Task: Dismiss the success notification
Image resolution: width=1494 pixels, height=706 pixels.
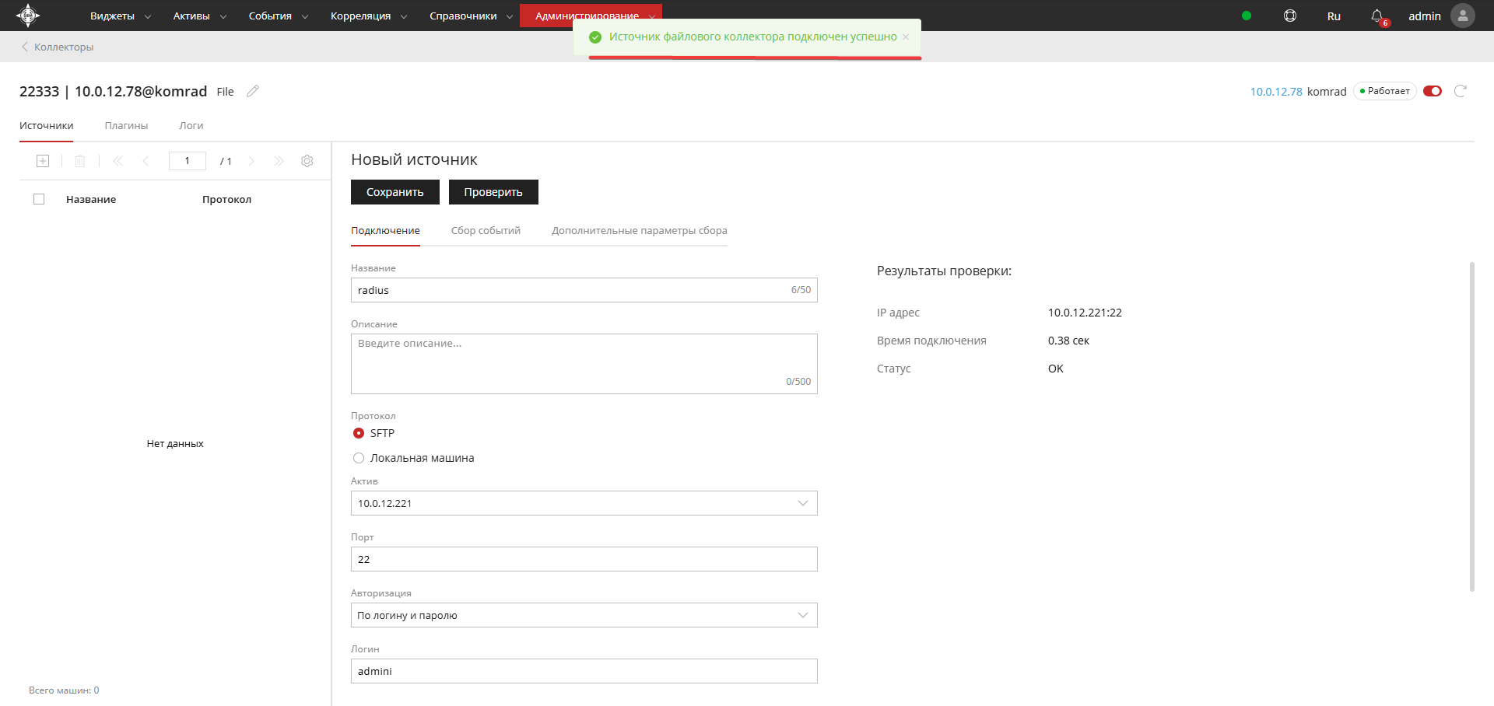Action: 906,37
